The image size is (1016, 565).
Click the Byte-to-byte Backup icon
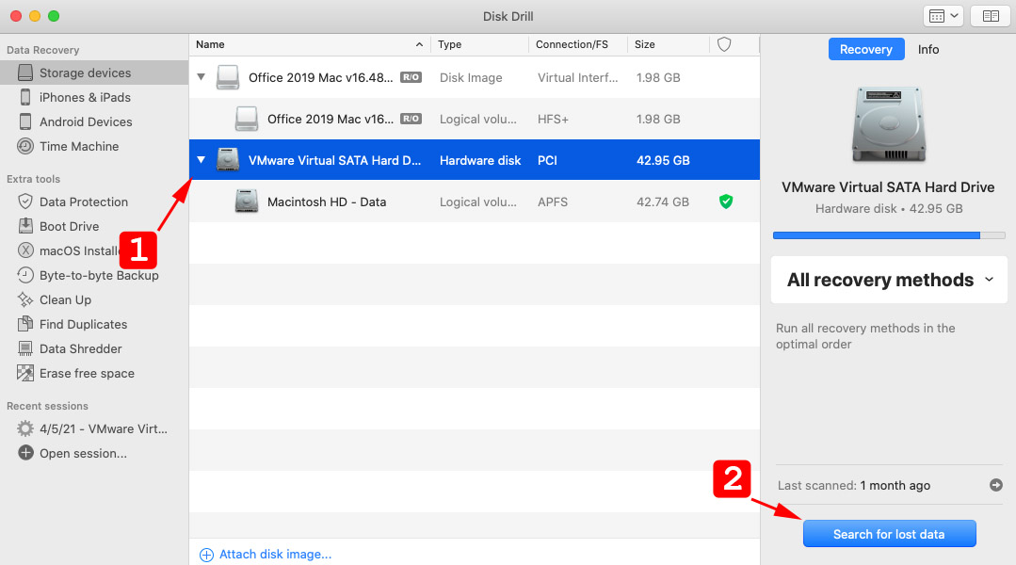click(x=25, y=275)
